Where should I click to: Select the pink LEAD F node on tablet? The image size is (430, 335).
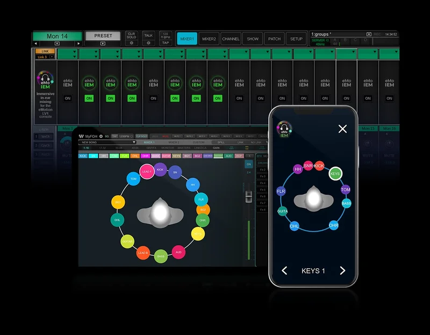(x=147, y=172)
